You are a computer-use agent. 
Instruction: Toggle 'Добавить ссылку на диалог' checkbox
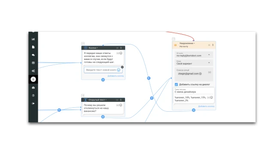[x=176, y=85]
